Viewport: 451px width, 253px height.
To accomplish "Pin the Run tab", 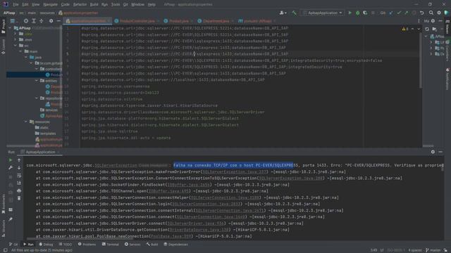I will (x=11, y=219).
